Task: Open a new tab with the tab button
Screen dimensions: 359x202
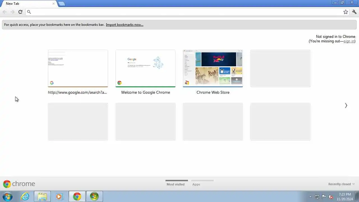Action: tap(61, 4)
